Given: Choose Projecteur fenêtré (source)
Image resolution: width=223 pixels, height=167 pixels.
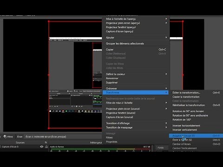Looking at the screenshot, I should pos(136,113).
